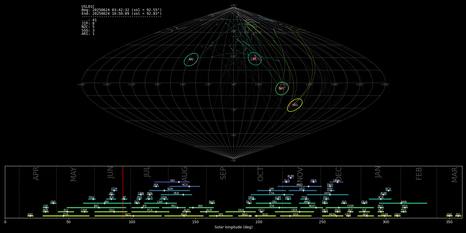Click the 100 tick on solar longitude axis
The image size is (466, 233).
(x=132, y=222)
